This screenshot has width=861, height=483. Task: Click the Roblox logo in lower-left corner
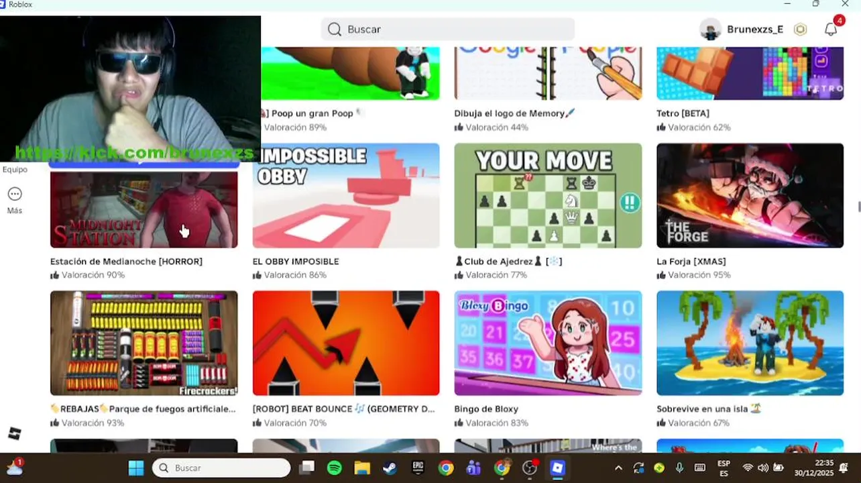point(14,433)
